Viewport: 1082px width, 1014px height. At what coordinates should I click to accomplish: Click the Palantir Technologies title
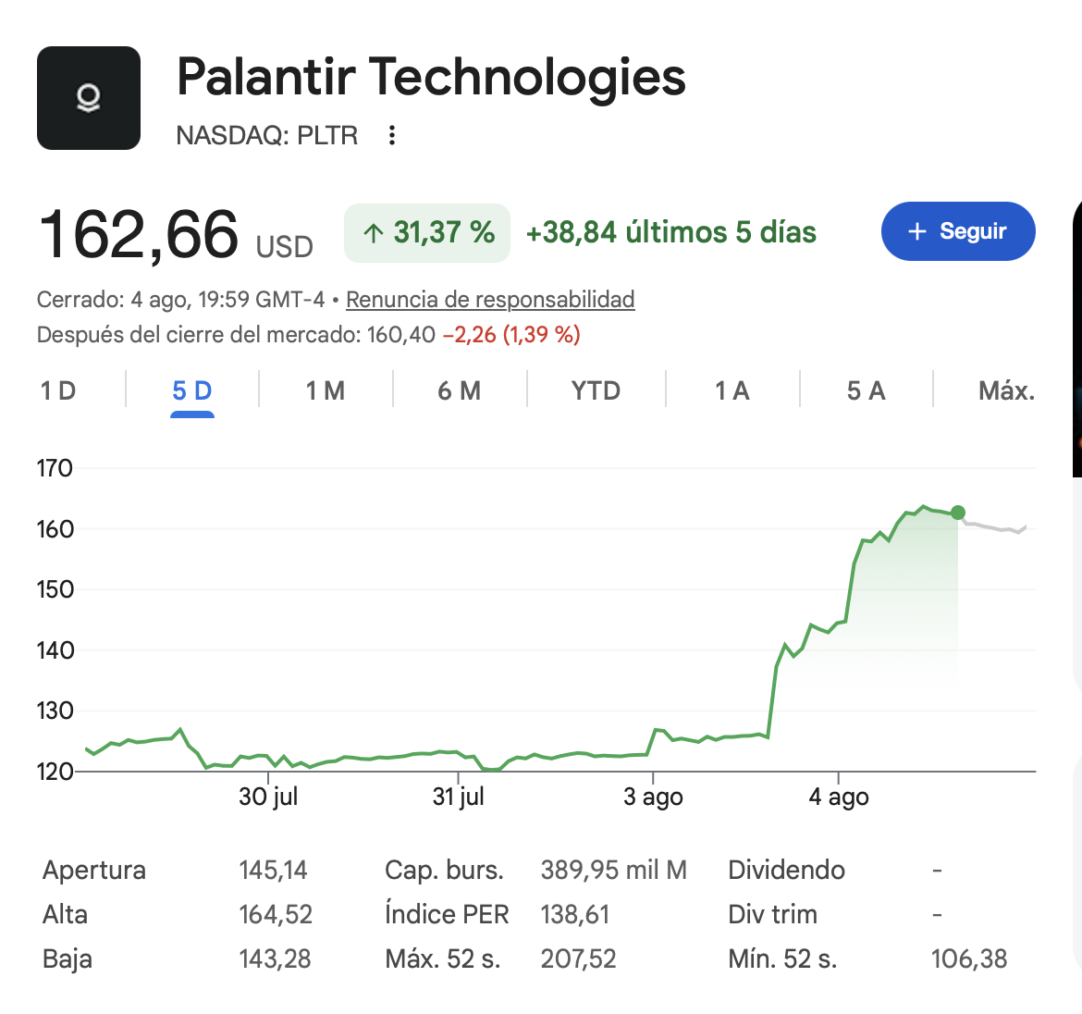coord(431,78)
